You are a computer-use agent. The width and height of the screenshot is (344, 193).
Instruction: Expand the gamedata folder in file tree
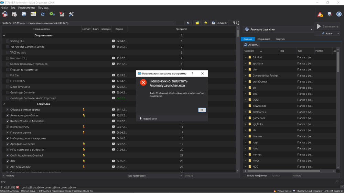tap(245, 118)
